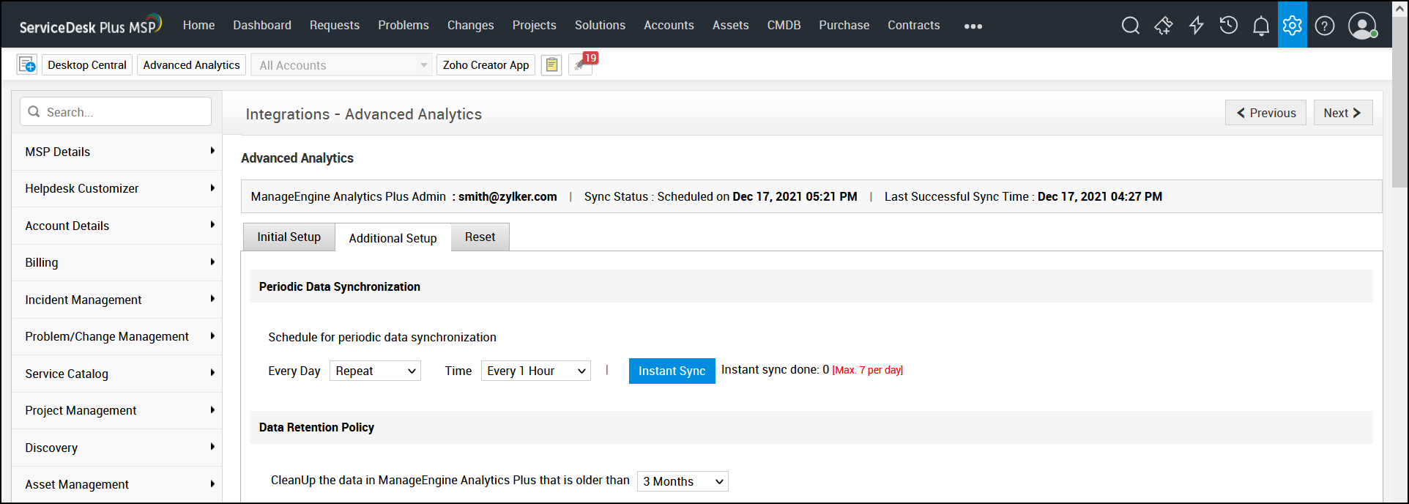Expand Project Management section
This screenshot has height=504, width=1409.
pos(117,410)
